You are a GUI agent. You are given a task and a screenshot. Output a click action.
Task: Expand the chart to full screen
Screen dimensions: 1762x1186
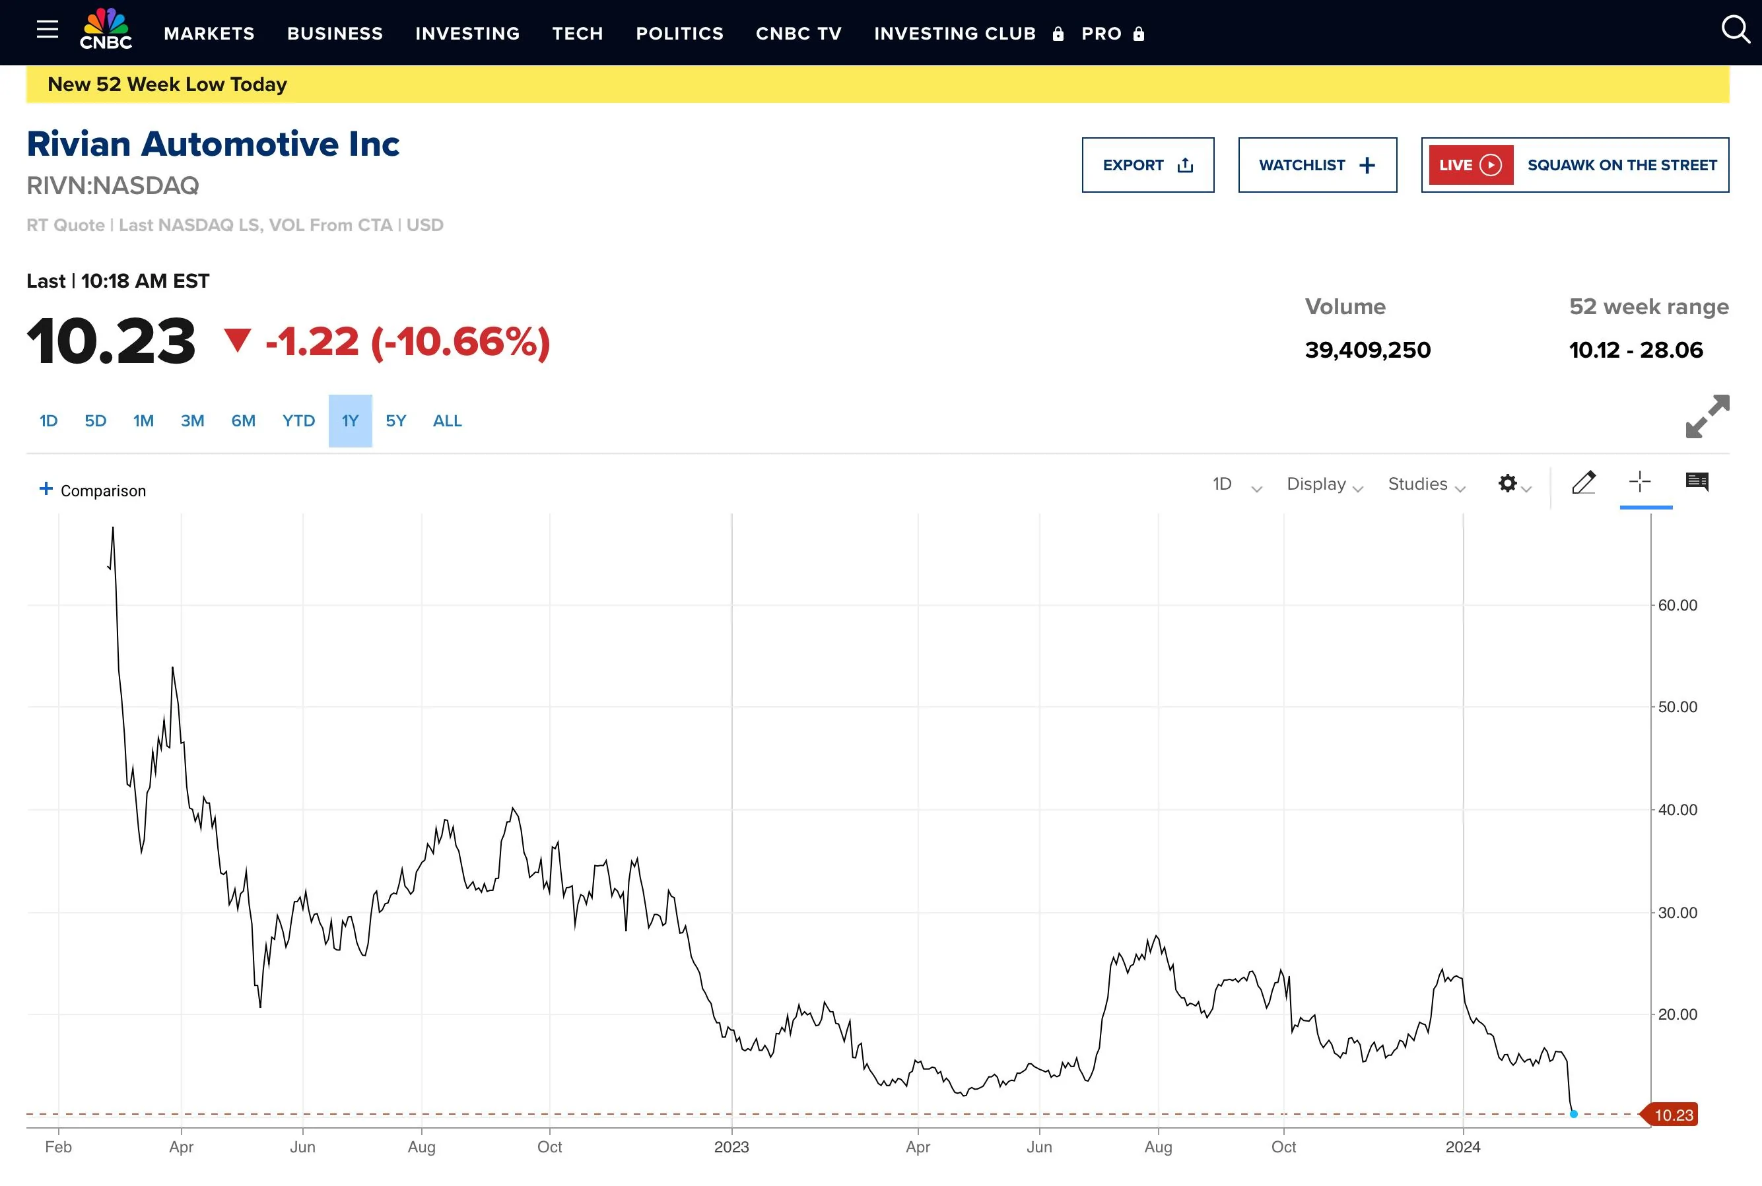click(x=1707, y=416)
